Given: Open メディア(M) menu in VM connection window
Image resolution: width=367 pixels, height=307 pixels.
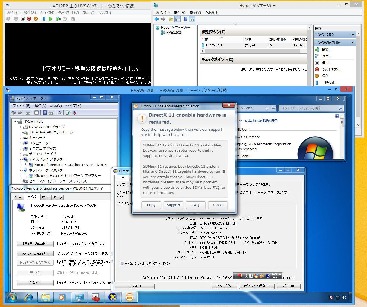Looking at the screenshot, I should [47, 12].
